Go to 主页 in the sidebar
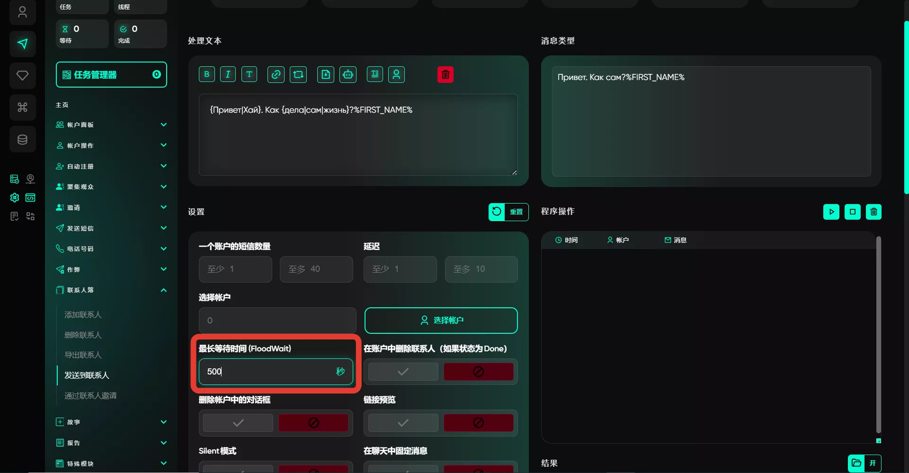909x473 pixels. pos(62,105)
